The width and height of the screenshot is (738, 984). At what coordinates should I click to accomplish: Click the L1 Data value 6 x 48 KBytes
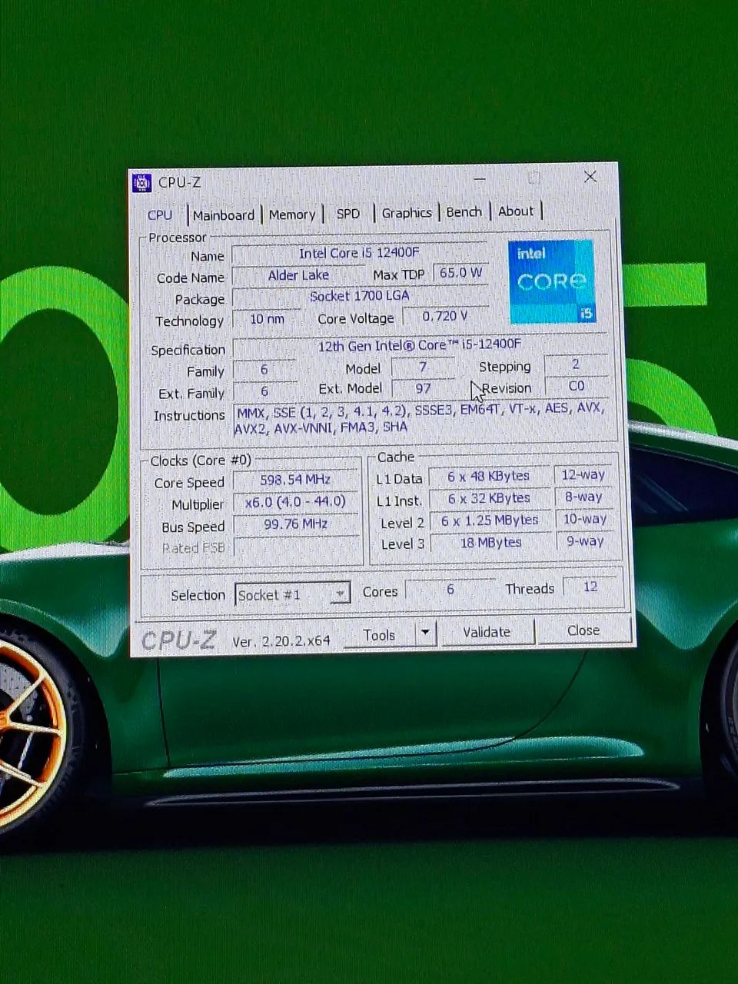(489, 477)
